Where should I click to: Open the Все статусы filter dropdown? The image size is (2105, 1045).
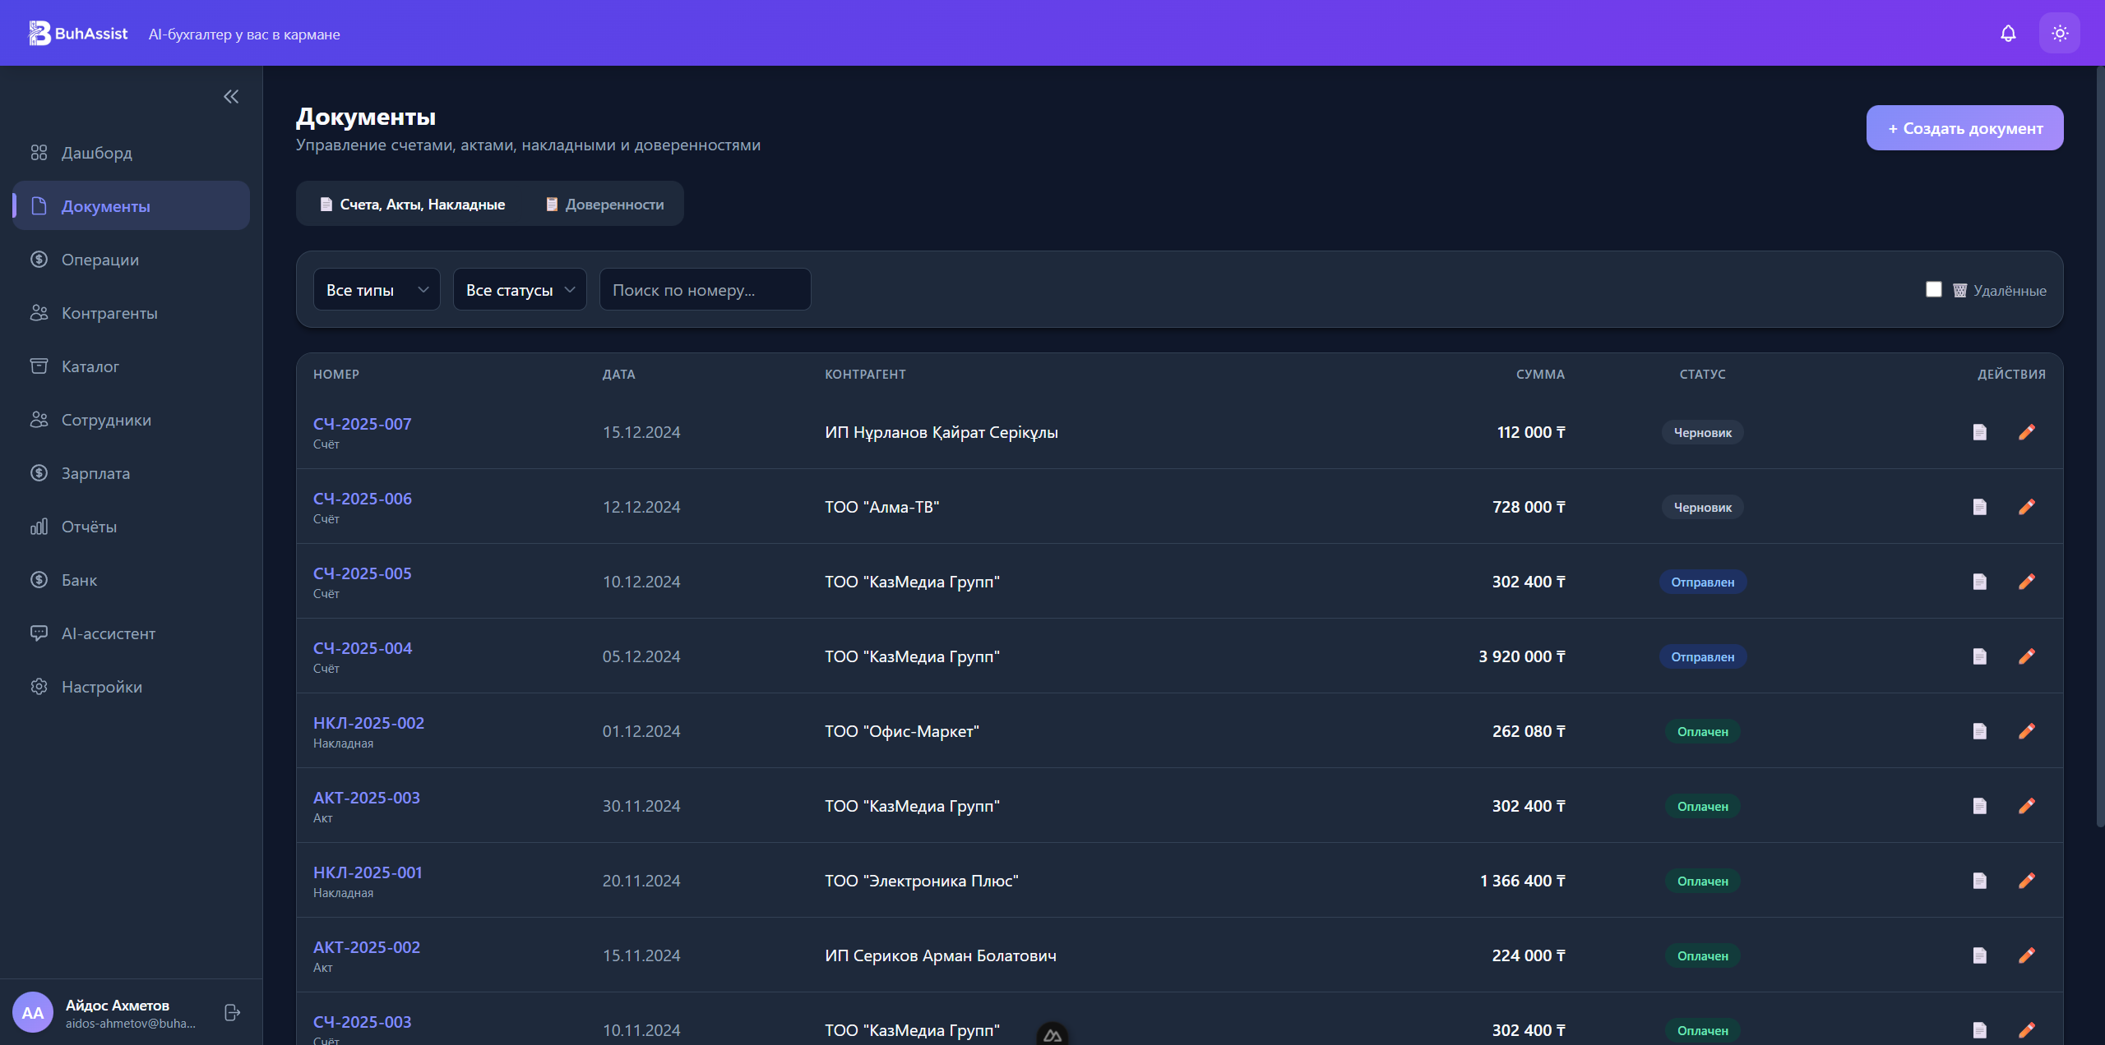click(519, 290)
